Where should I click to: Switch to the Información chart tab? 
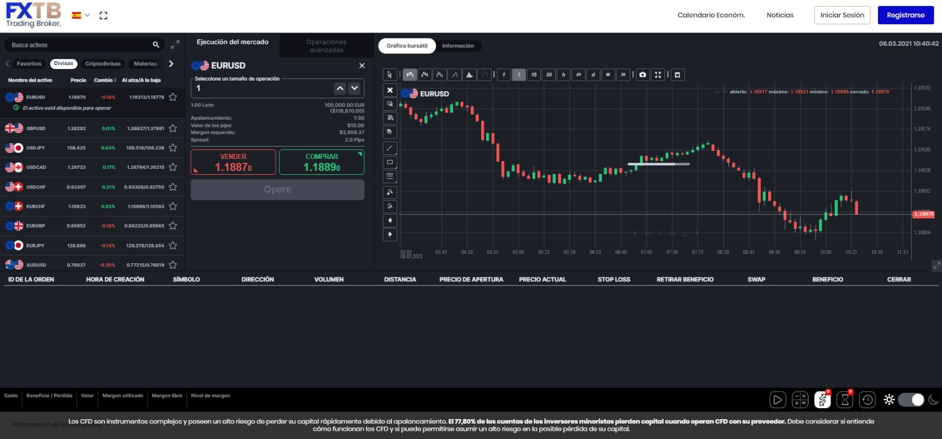(x=458, y=46)
